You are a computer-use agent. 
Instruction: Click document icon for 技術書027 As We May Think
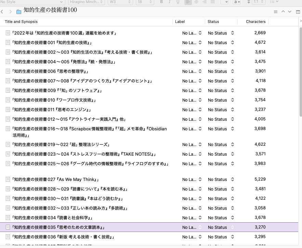[x=8, y=179]
